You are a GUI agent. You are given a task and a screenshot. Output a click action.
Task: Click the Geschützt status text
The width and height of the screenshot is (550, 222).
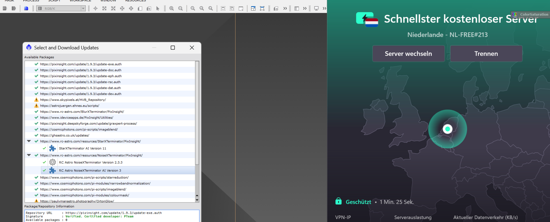358,202
